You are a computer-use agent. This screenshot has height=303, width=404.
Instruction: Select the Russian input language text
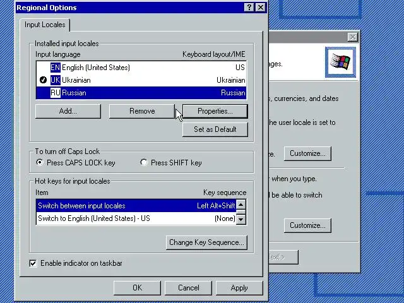(x=74, y=93)
